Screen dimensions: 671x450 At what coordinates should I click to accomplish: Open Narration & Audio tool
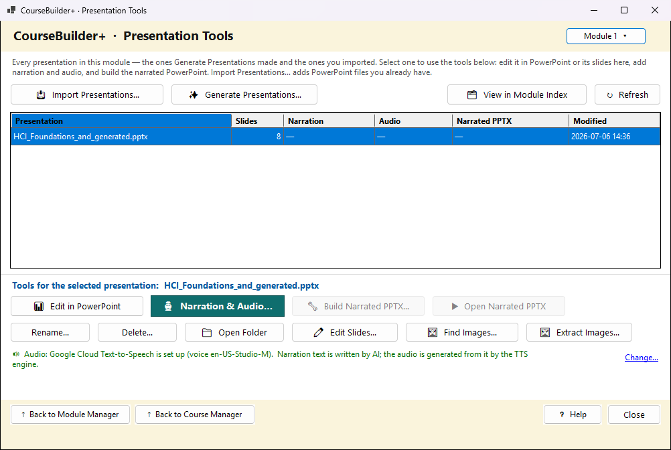[x=218, y=306]
